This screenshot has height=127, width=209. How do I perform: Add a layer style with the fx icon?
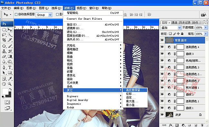[171, 125]
